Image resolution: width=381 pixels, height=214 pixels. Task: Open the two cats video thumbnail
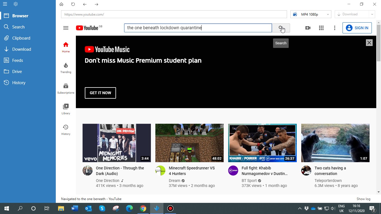pyautogui.click(x=335, y=143)
